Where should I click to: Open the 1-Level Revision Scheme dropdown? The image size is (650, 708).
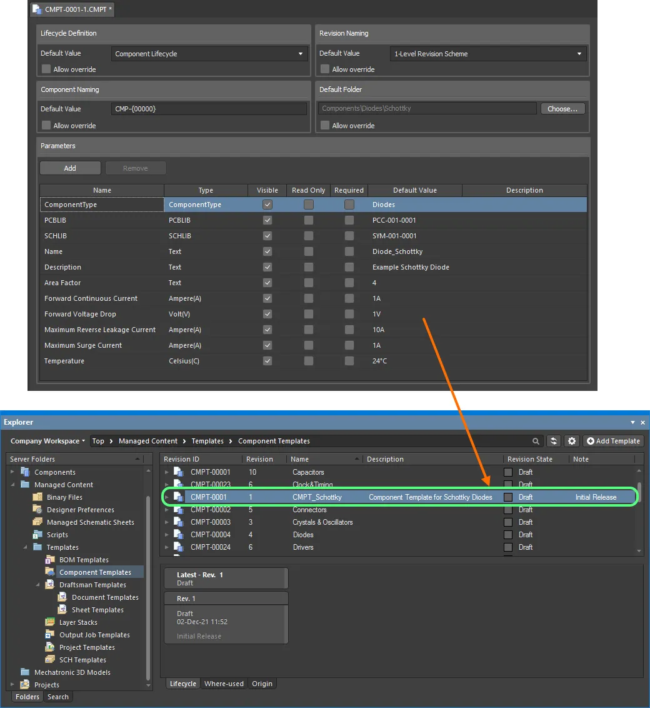tap(488, 54)
